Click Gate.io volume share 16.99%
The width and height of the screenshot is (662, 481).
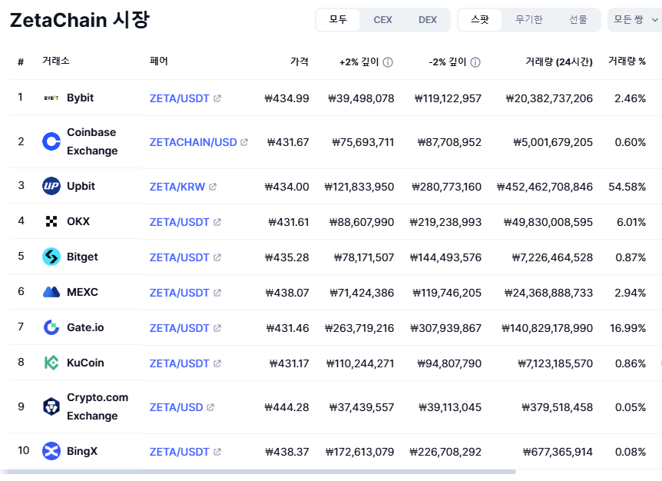(627, 328)
